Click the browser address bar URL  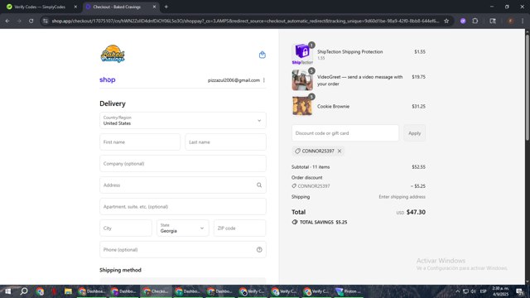tap(245, 21)
